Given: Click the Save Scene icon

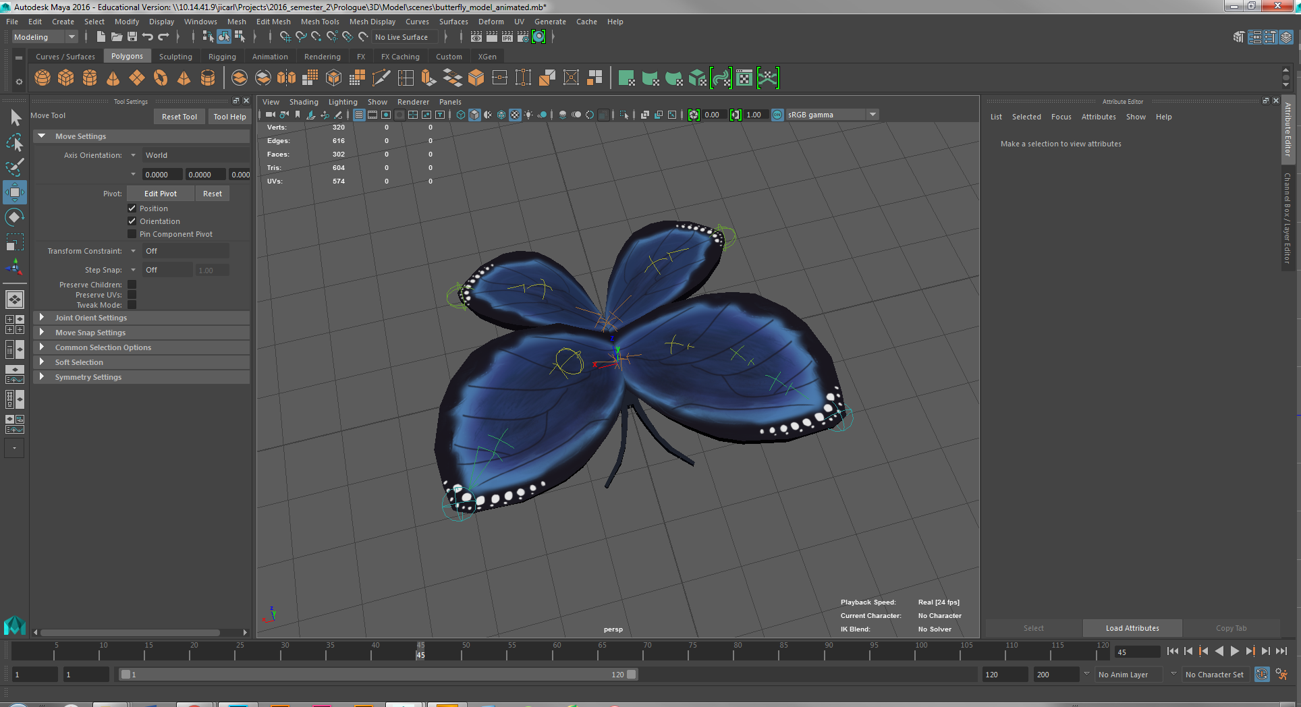Looking at the screenshot, I should point(132,37).
